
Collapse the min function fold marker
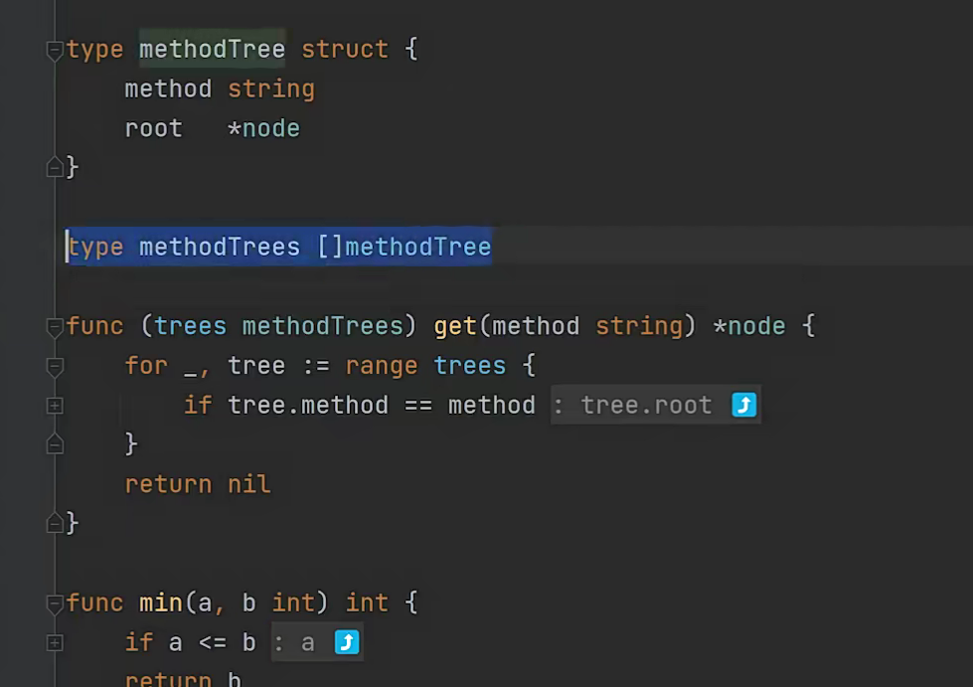click(55, 603)
